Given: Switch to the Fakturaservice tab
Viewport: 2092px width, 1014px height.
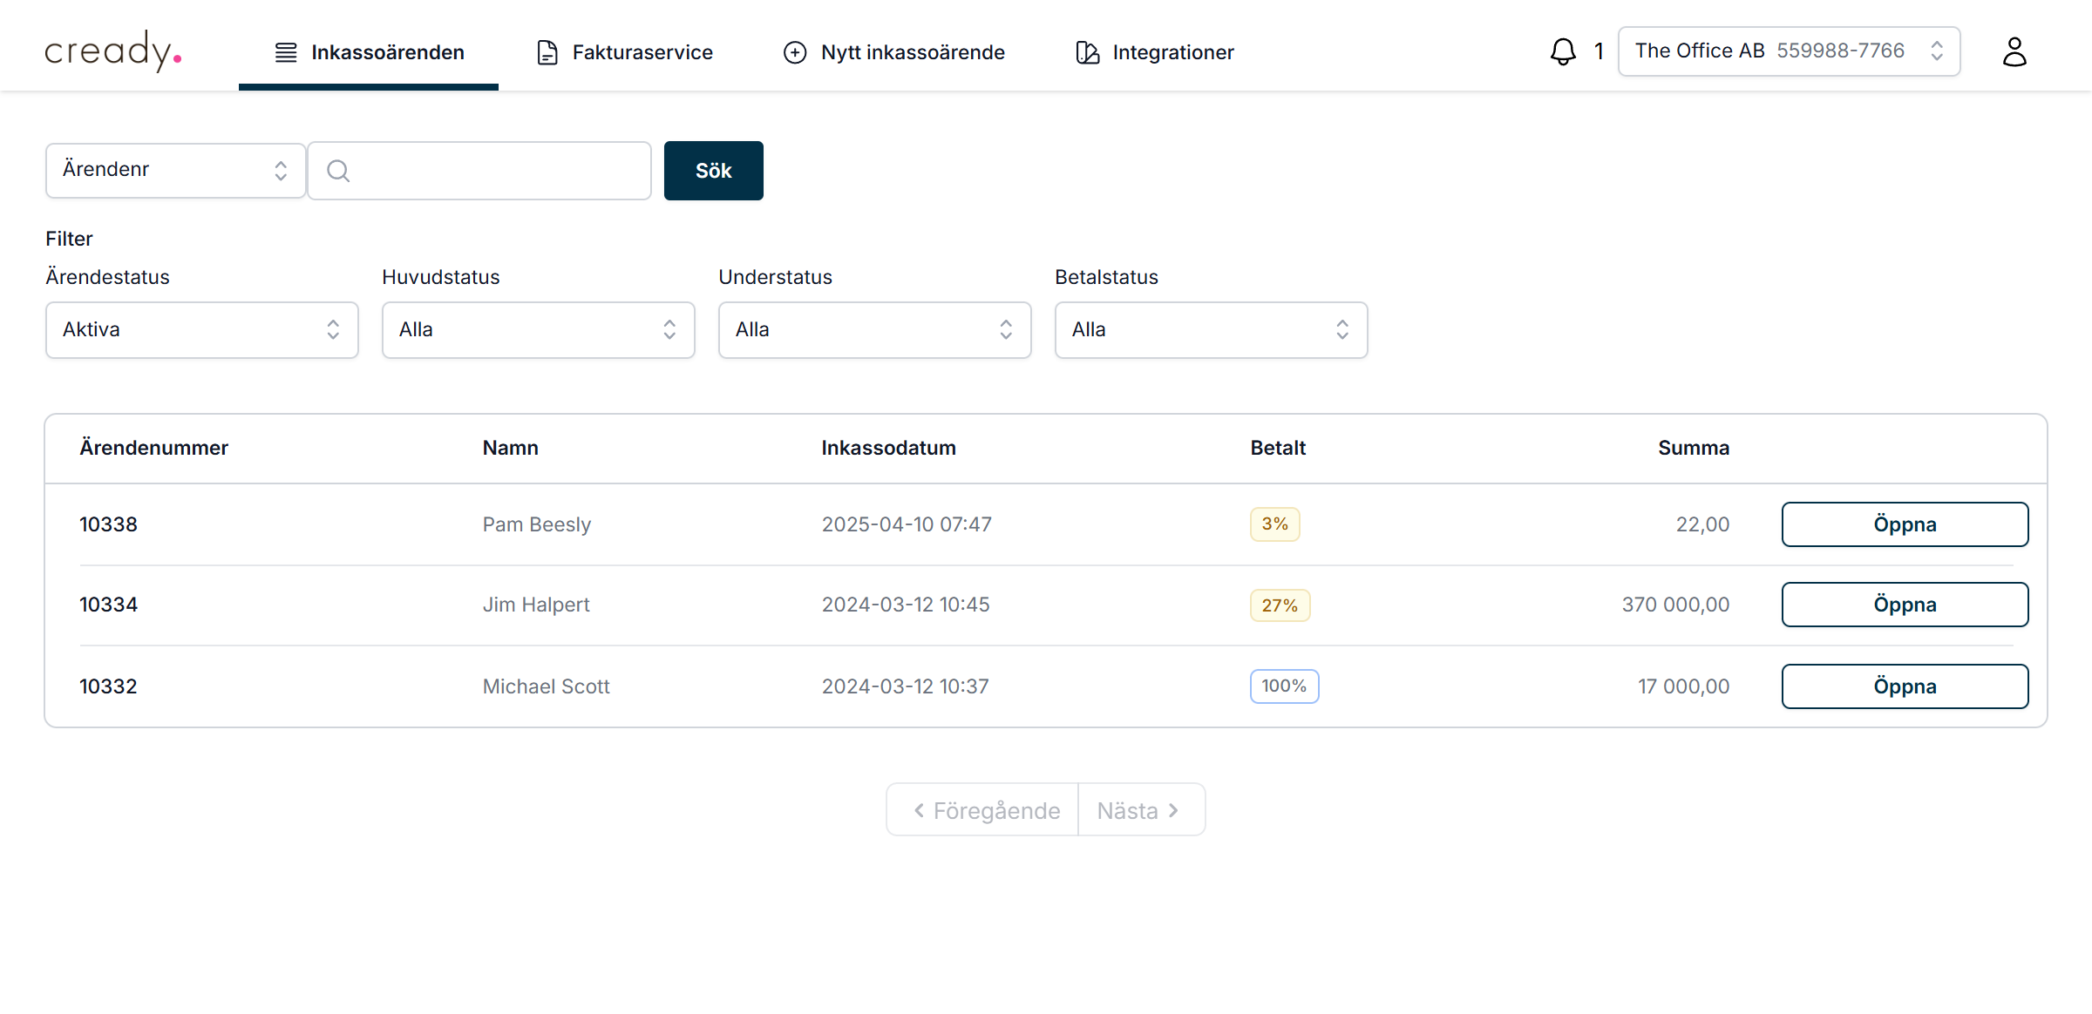Looking at the screenshot, I should click(x=642, y=51).
